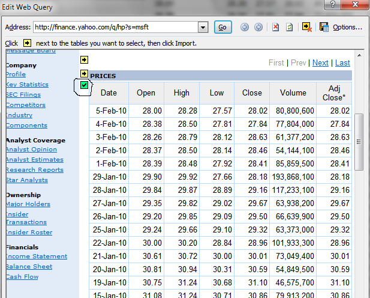
Task: Close the Edit Web Query dialog
Action: (355, 4)
